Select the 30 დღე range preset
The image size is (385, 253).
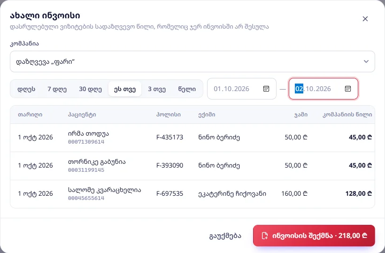(x=90, y=89)
